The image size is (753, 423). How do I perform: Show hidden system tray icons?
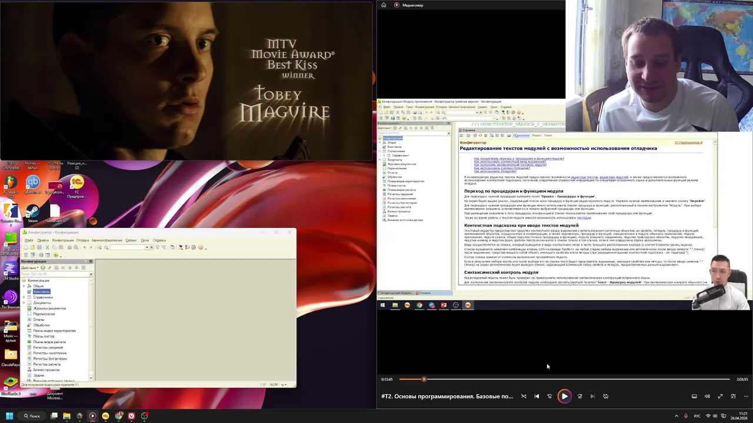677,416
